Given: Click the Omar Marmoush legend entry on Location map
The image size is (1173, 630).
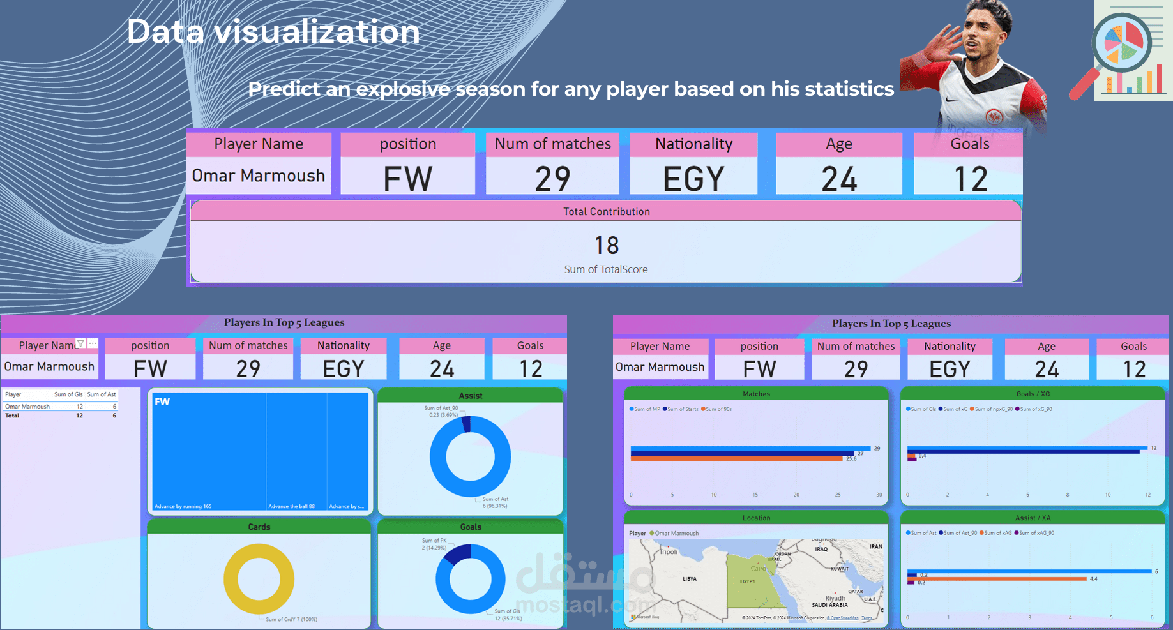Looking at the screenshot, I should click(x=674, y=533).
